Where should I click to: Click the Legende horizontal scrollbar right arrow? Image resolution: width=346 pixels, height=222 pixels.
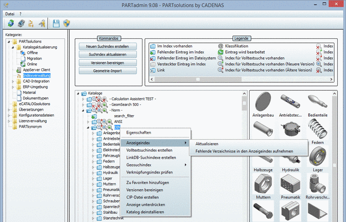tap(331, 79)
